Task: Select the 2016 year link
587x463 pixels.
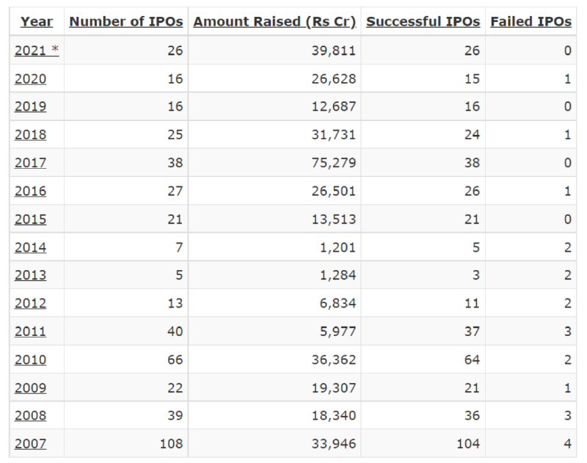Action: pos(30,191)
